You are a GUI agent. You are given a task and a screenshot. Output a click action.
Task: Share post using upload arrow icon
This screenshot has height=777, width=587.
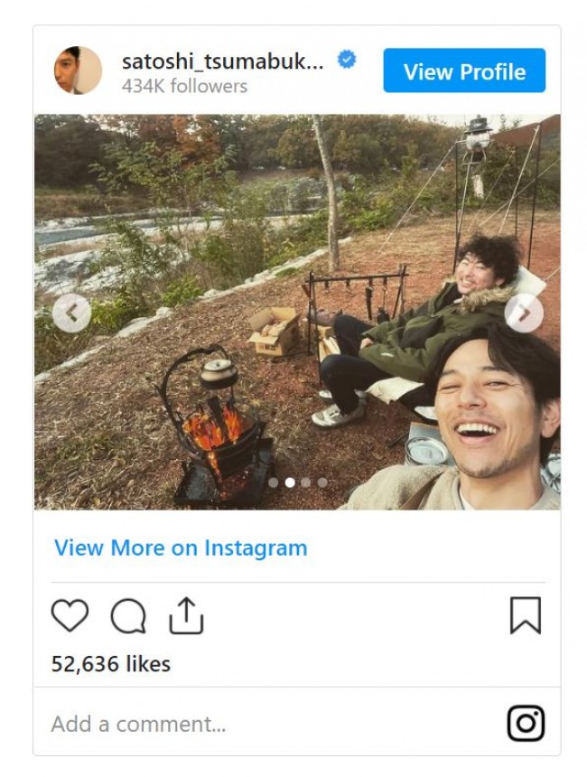(x=186, y=616)
